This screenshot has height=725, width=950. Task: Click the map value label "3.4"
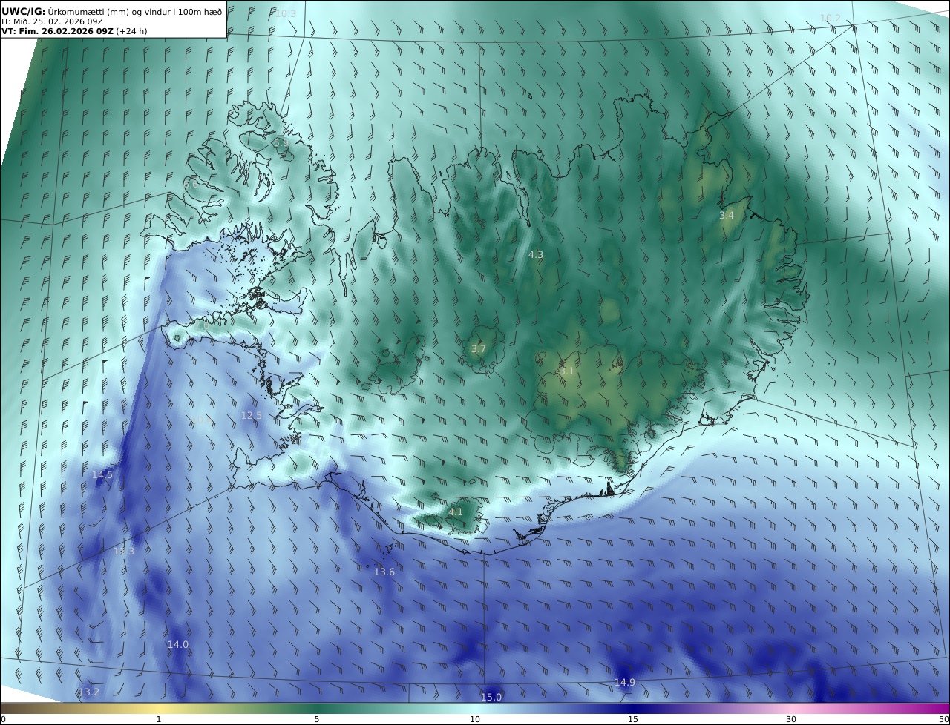(726, 216)
